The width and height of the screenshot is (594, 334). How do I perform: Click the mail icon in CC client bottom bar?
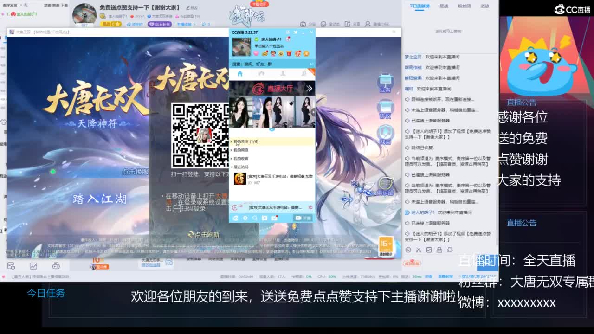(x=275, y=218)
